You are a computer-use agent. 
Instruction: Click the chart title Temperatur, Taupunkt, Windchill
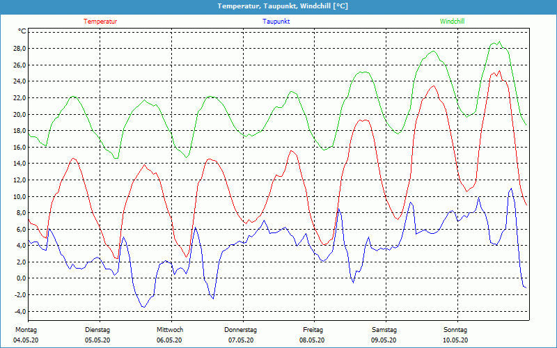click(283, 6)
